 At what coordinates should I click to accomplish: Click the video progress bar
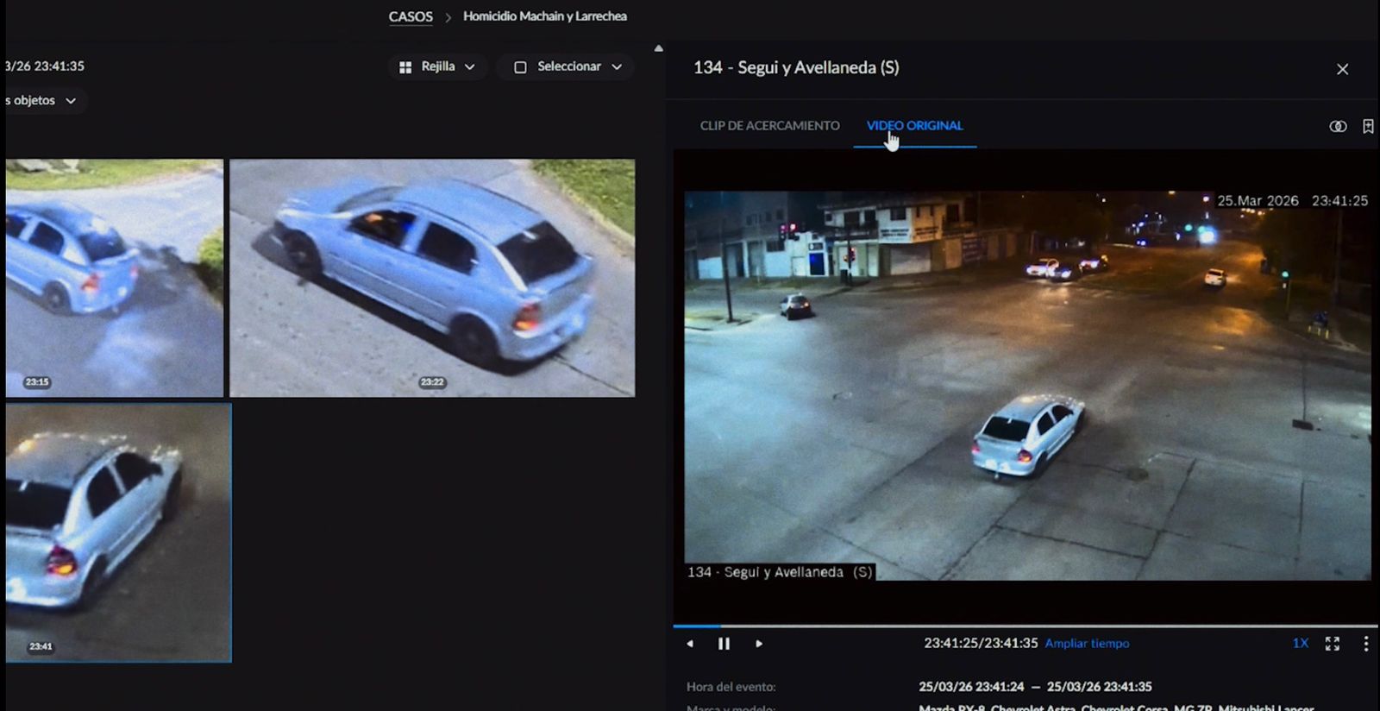1025,626
